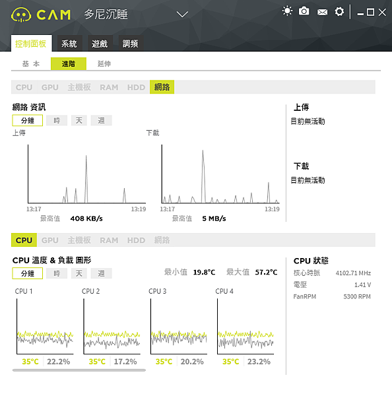Click the 4102.71 MHz core clock value
The width and height of the screenshot is (392, 396).
(353, 273)
